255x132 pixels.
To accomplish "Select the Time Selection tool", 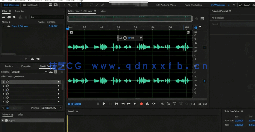I will [x=80, y=5].
